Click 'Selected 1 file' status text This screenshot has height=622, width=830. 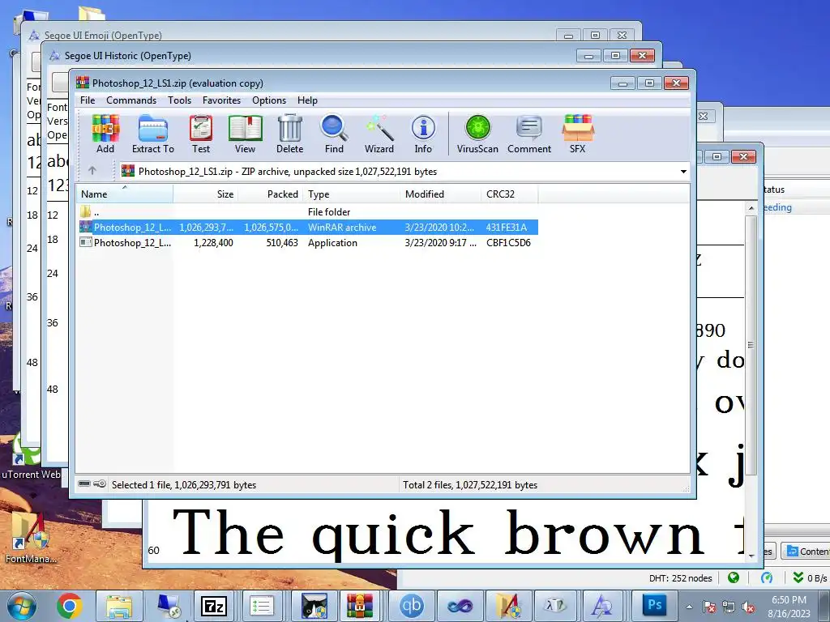tap(184, 485)
